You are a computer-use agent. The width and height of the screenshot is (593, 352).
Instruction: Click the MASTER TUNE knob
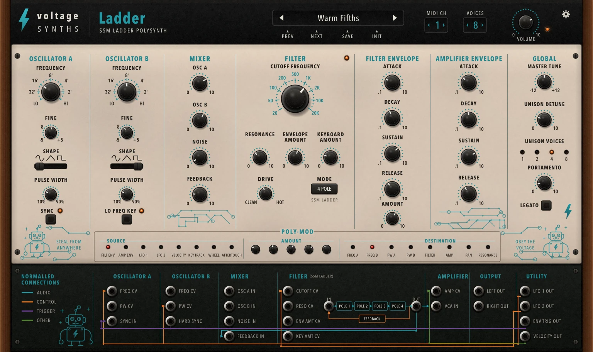click(544, 82)
